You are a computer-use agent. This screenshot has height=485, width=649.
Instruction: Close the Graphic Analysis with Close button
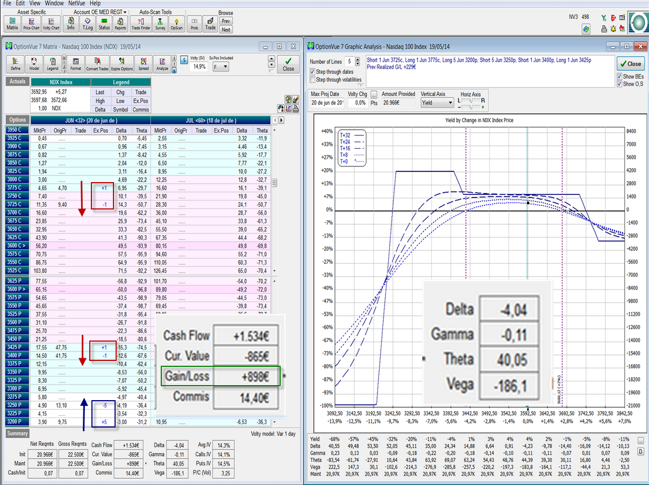click(630, 63)
